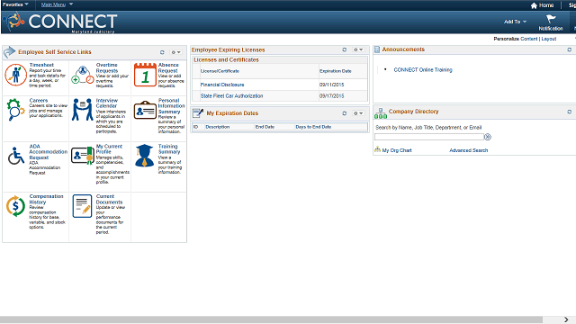Click the Training Summary graduate icon
The height and width of the screenshot is (324, 576).
[x=144, y=156]
